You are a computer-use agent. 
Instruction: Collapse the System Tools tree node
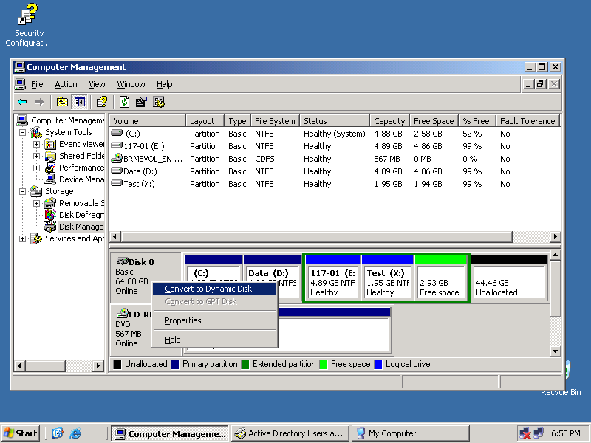pos(23,132)
